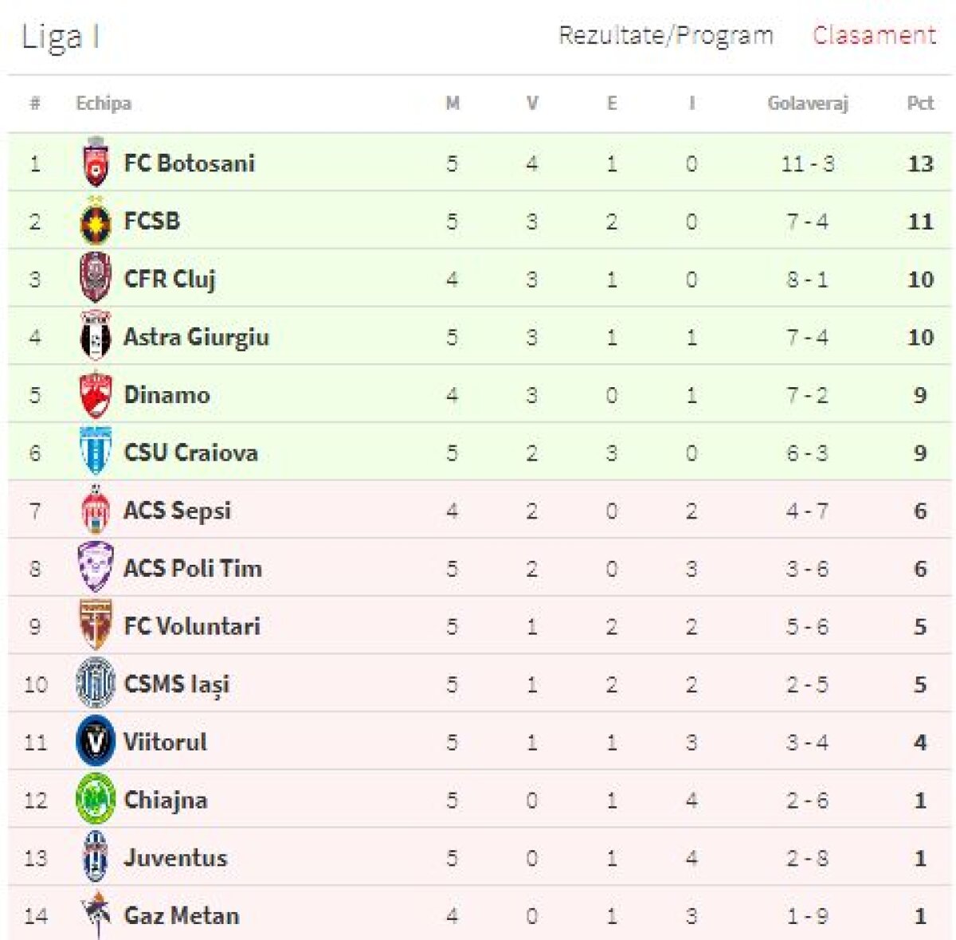Viewport: 956px width, 940px height.
Task: Click the Juventus striped crest
Action: [x=96, y=857]
